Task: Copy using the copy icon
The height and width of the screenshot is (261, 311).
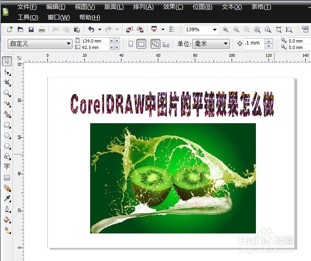Action: click(x=66, y=30)
